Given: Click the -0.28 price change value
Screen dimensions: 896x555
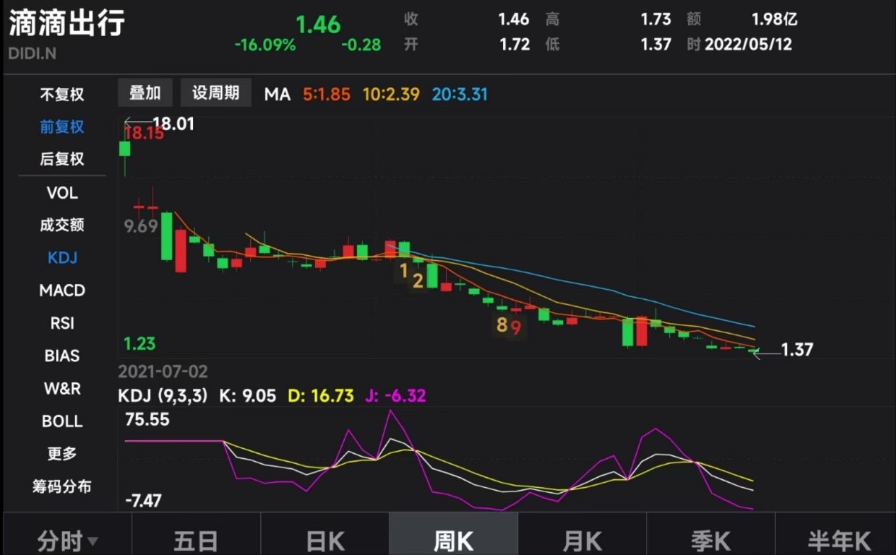Looking at the screenshot, I should click(x=361, y=45).
